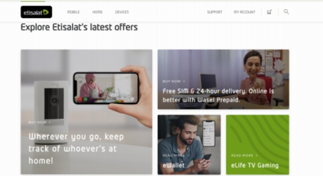Open the Mobile menu
323x176 pixels.
(x=73, y=12)
